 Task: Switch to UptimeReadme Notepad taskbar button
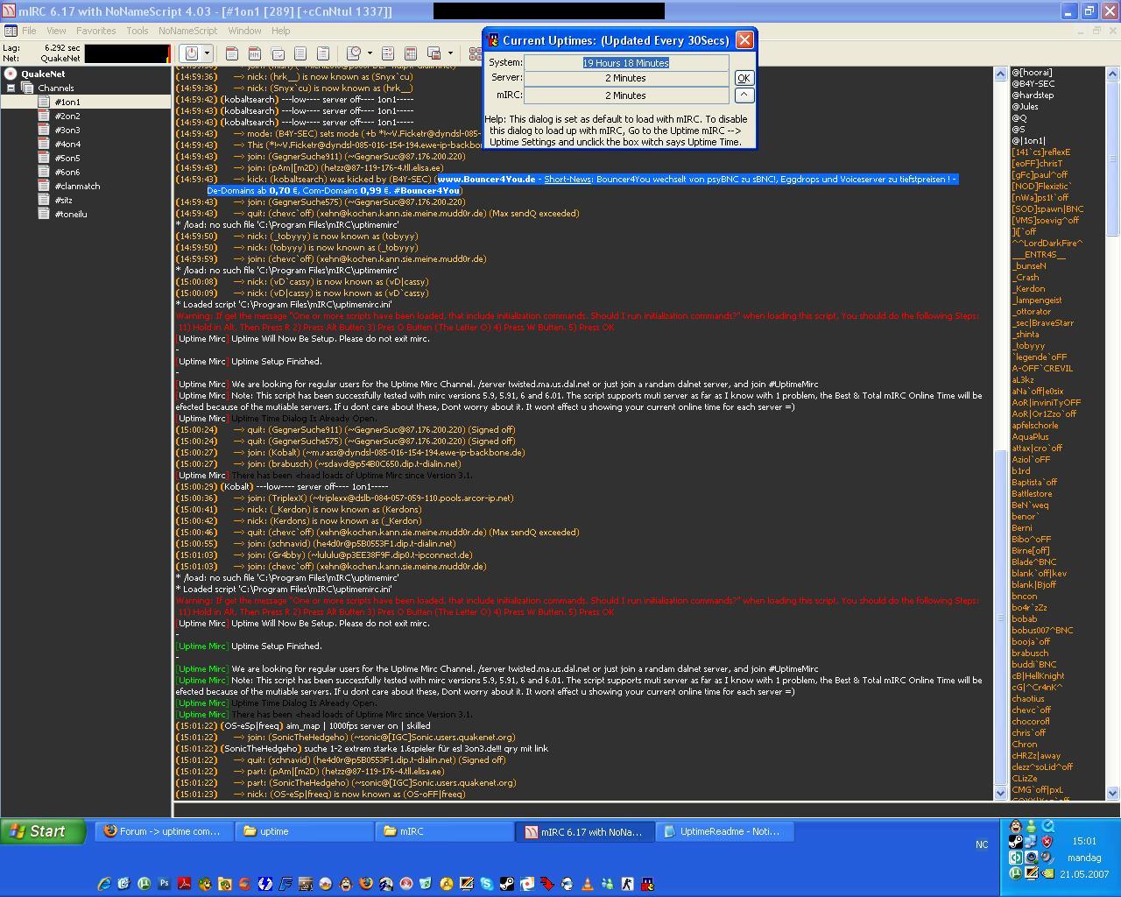724,831
